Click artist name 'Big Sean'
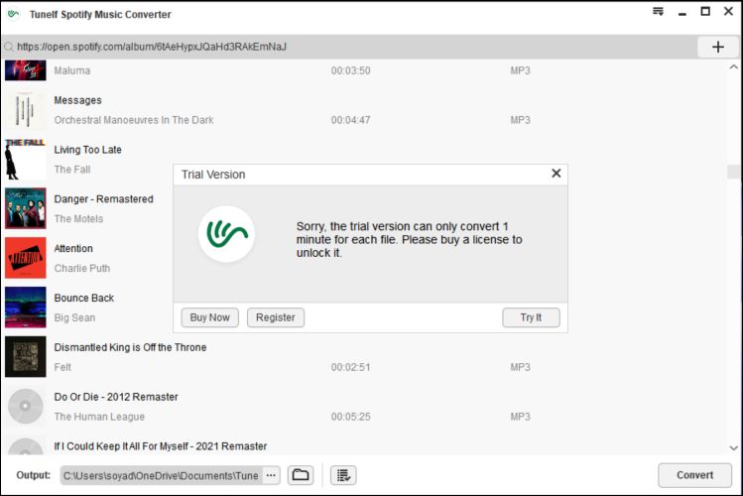 74,317
